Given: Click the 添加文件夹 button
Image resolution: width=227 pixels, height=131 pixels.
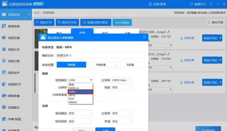Looking at the screenshot, I should coord(67,22).
